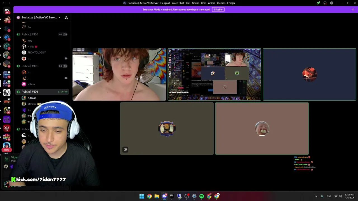Viewport: 358px width, 201px height.
Task: Focus the red-haired person's webcam tile
Action: (119, 74)
